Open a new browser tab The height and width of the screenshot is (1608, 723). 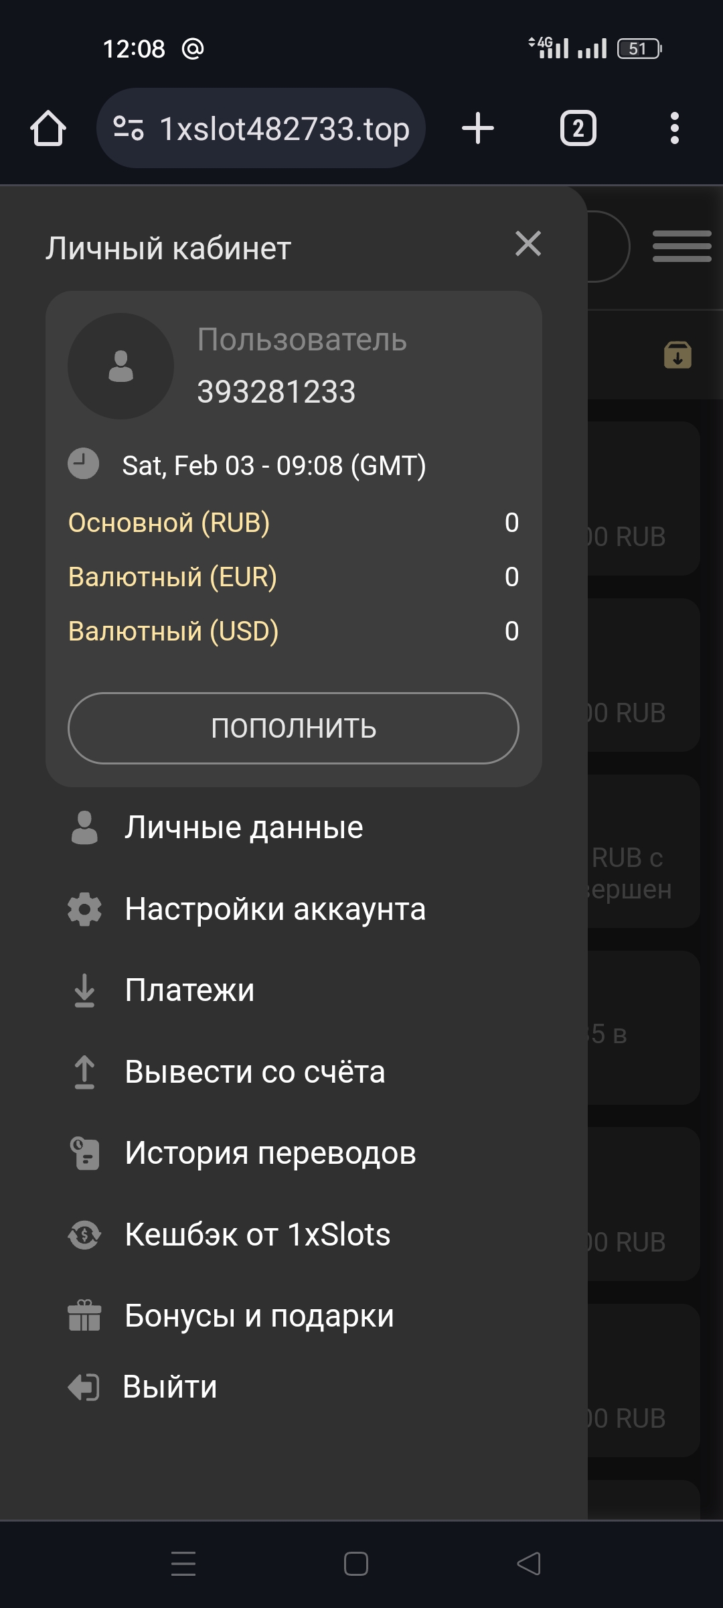coord(478,128)
